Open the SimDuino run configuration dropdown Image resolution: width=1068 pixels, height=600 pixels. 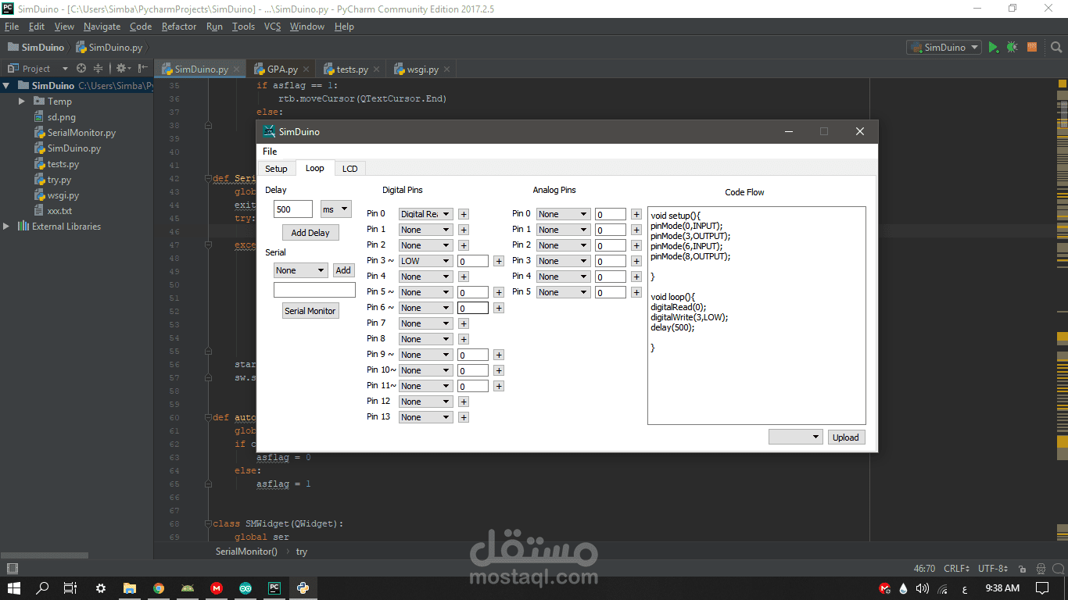tap(944, 47)
